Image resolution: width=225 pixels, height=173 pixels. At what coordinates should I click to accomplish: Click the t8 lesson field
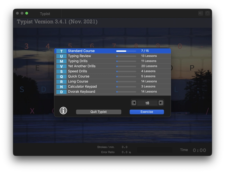pyautogui.click(x=147, y=103)
